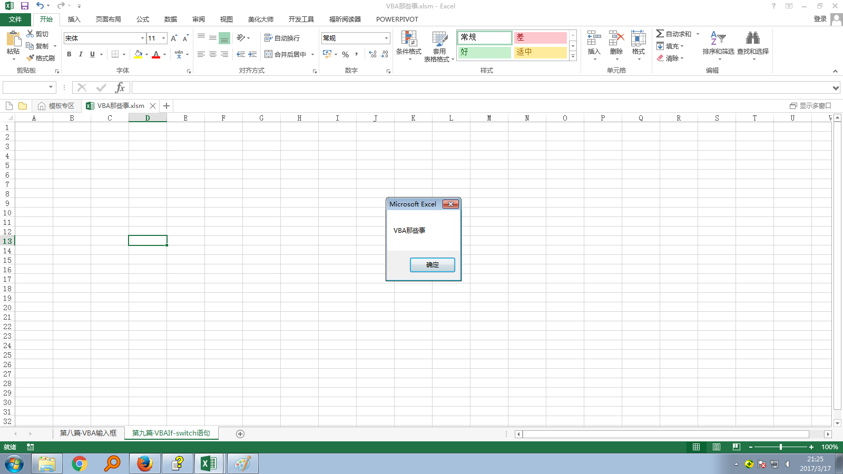Open the number format dropdown 常规
This screenshot has height=474, width=843.
point(386,38)
